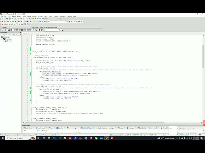Click the Jump back green arrow
205x153 pixels.
pos(2,21)
